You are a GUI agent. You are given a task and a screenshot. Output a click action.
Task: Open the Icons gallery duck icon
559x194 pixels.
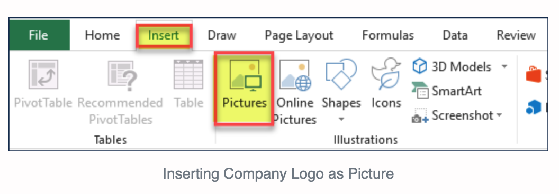click(x=386, y=74)
